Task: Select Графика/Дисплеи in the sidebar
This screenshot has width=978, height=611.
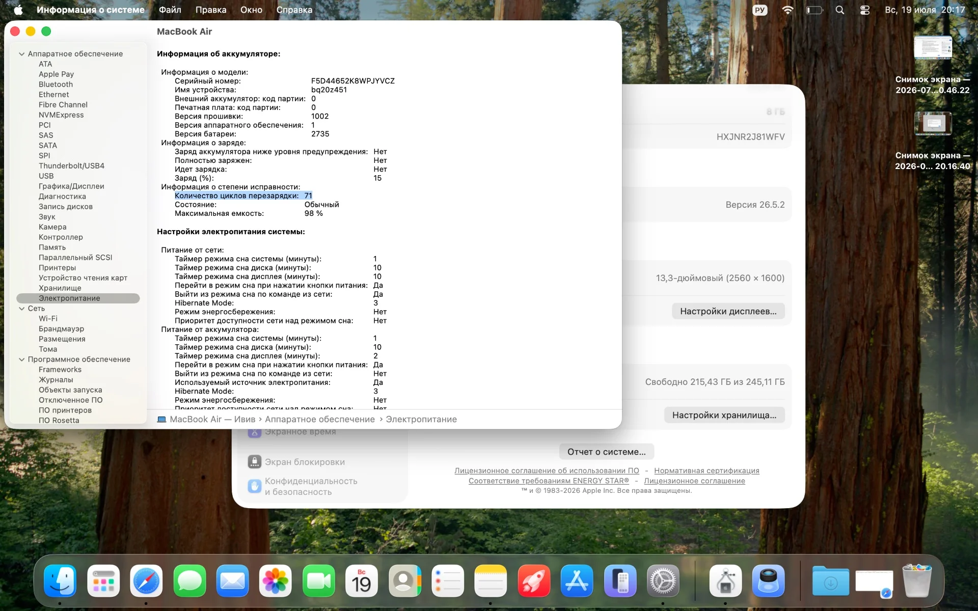Action: 71,186
